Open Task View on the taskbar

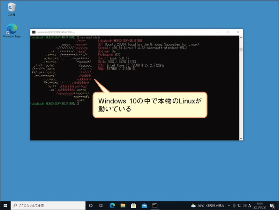click(x=101, y=205)
